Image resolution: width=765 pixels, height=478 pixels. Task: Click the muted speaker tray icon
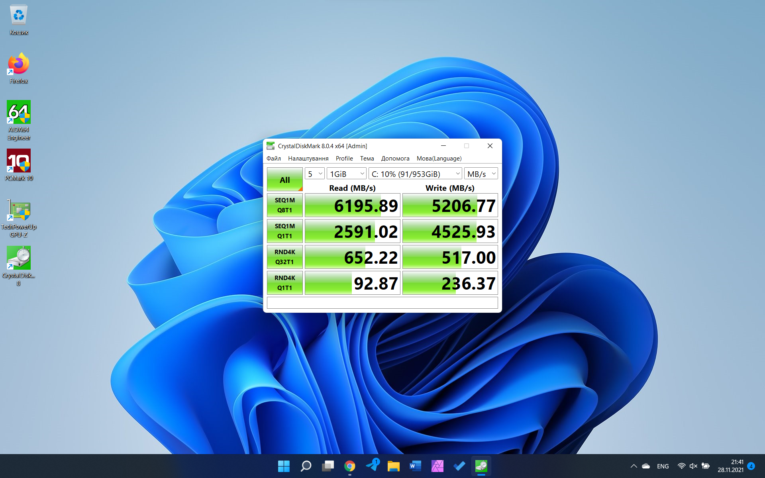(x=693, y=466)
